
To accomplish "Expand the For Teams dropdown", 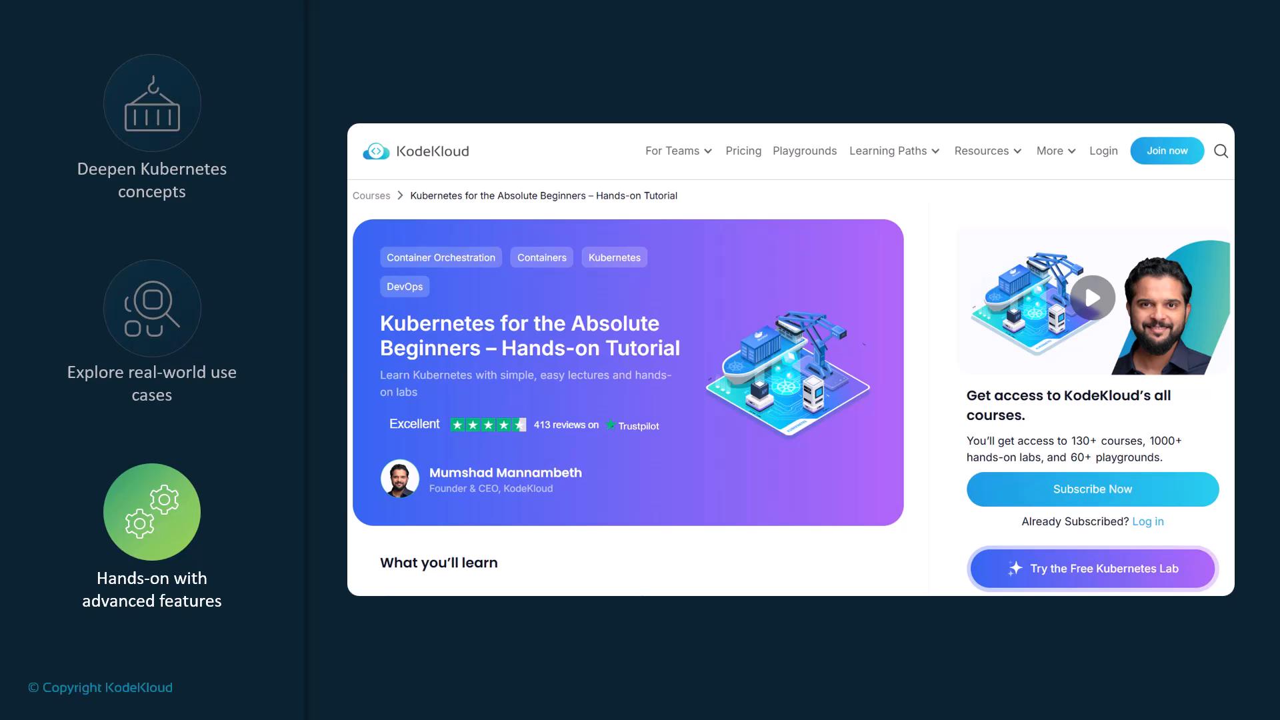I will click(679, 151).
